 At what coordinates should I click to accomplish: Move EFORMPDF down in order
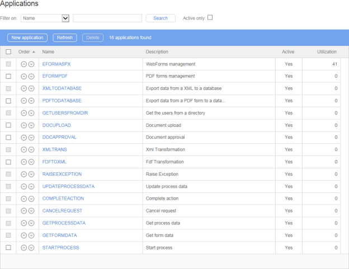[31, 76]
